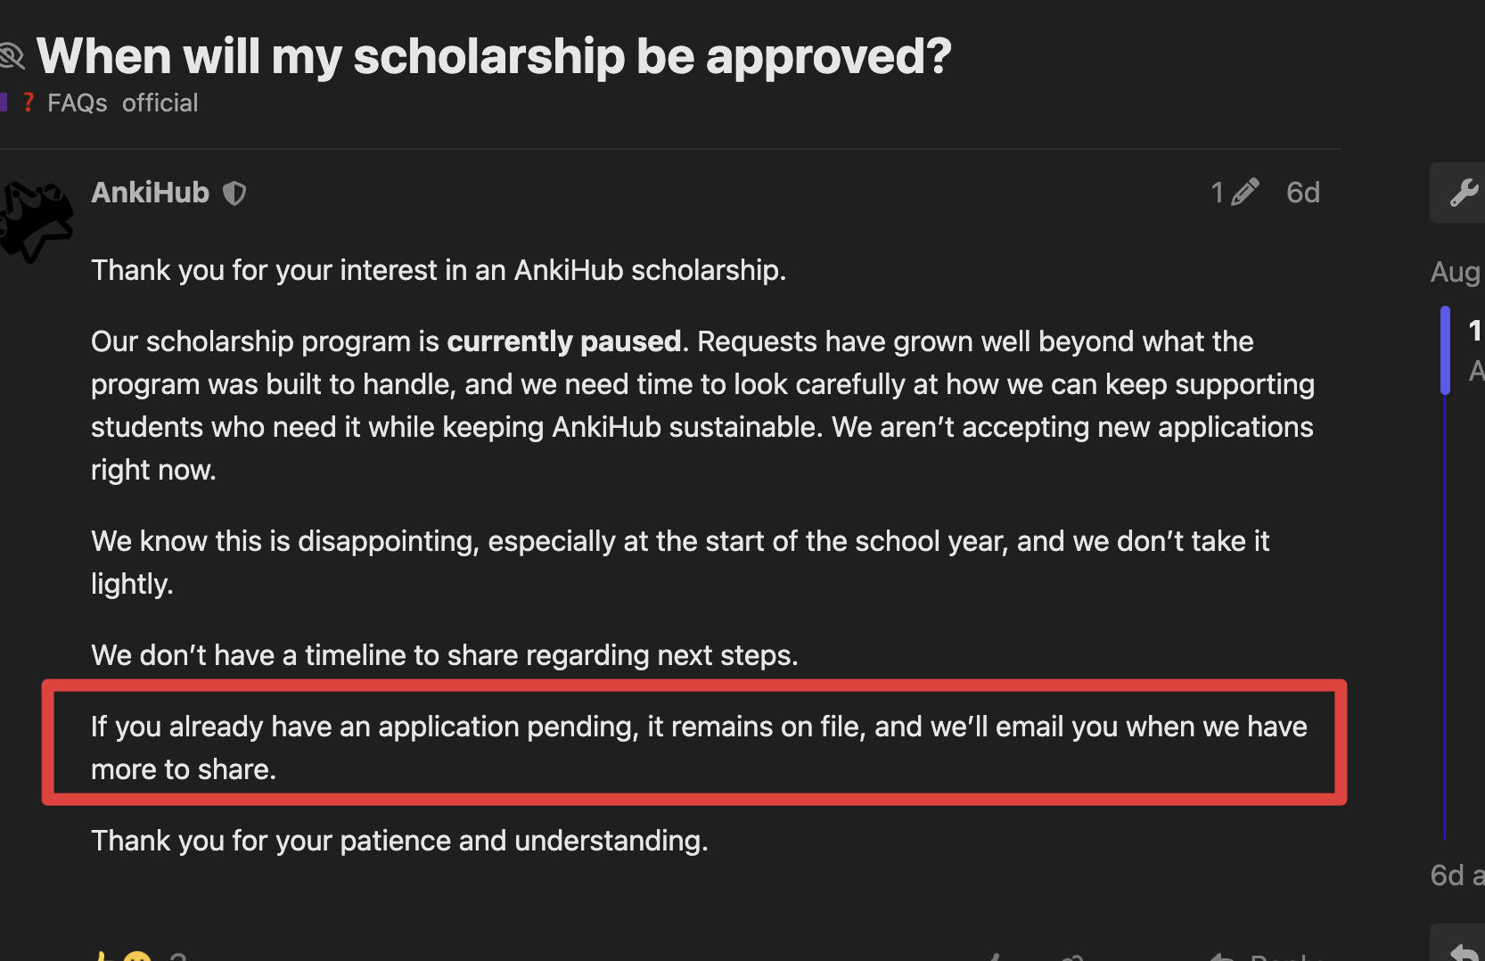Click the 6d post date link
This screenshot has width=1485, height=961.
click(x=1302, y=193)
